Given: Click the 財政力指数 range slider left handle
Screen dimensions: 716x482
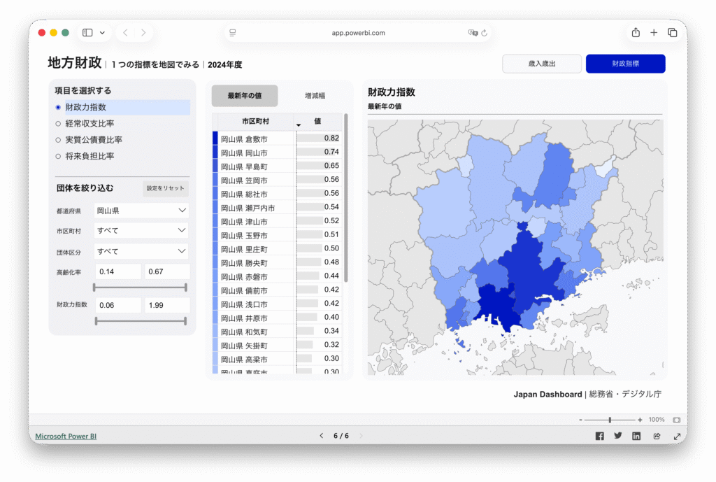Looking at the screenshot, I should tap(96, 321).
